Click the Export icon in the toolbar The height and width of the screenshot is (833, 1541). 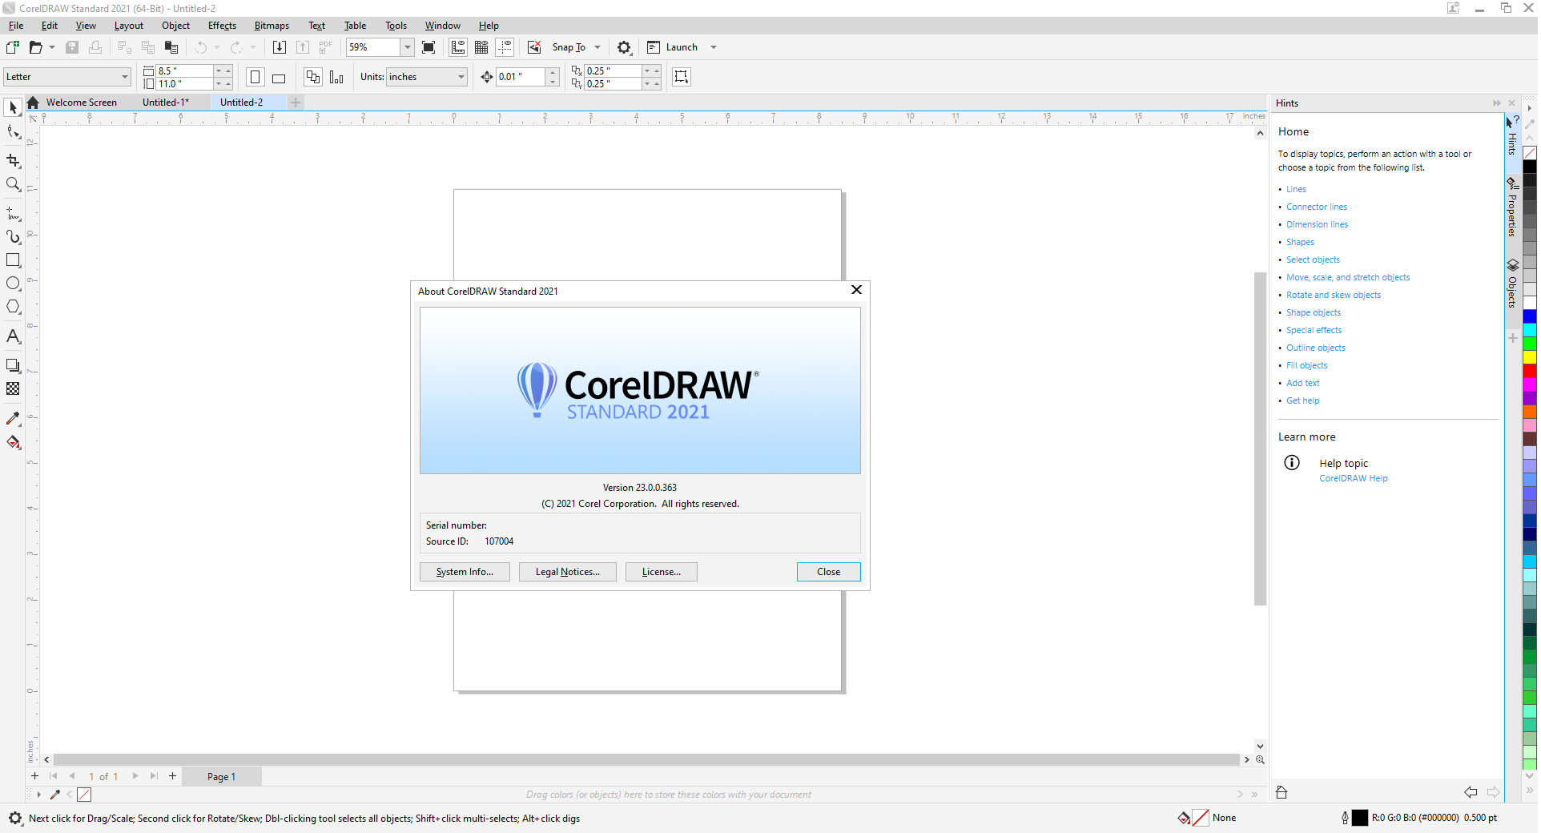pyautogui.click(x=303, y=47)
